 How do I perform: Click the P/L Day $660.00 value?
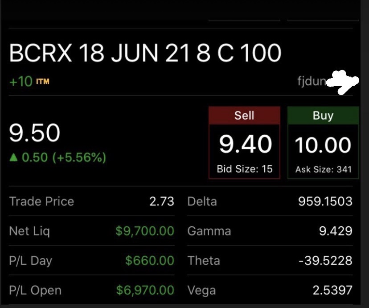(150, 260)
